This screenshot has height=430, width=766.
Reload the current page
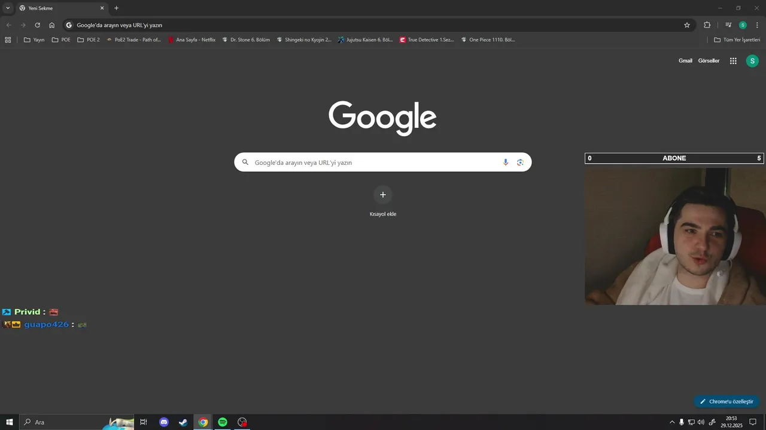[x=37, y=25]
